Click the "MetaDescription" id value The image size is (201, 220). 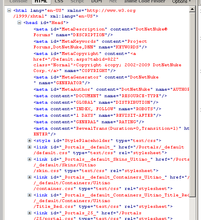coord(83,29)
